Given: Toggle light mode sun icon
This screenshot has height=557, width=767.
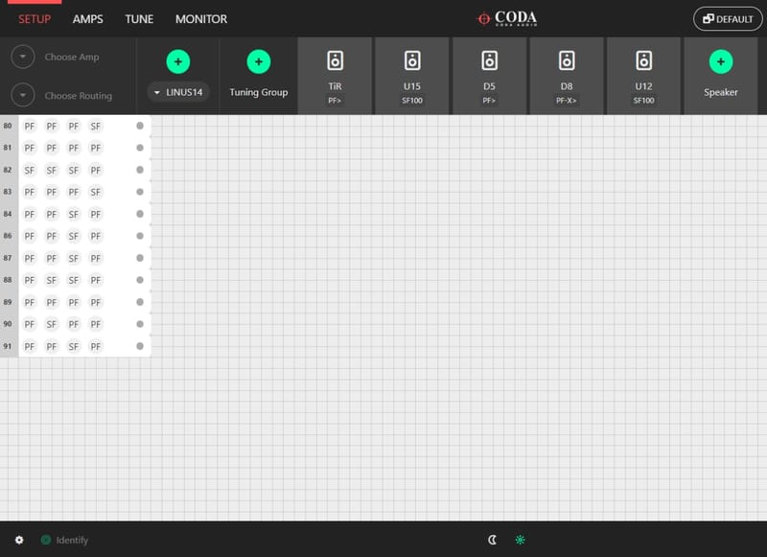Looking at the screenshot, I should coord(521,540).
